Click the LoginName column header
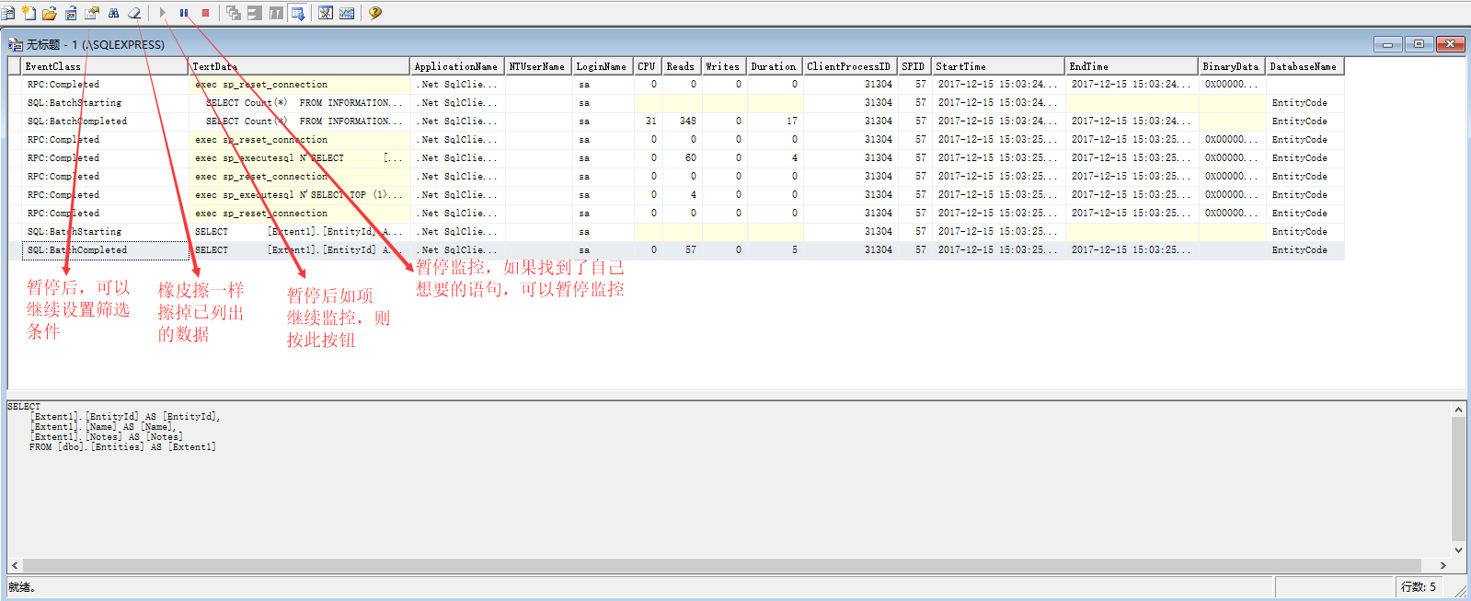The image size is (1471, 601). (603, 66)
